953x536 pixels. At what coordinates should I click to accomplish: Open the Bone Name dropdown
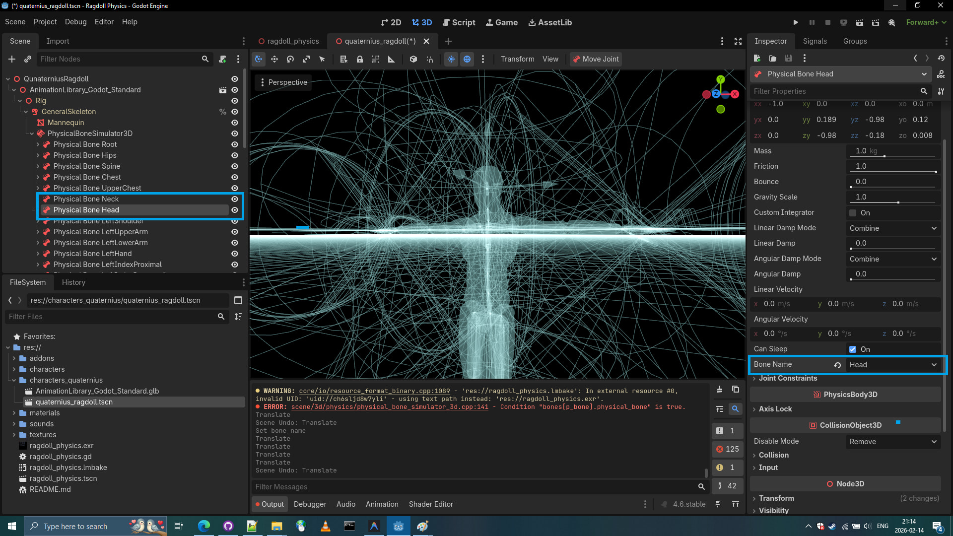pyautogui.click(x=892, y=365)
